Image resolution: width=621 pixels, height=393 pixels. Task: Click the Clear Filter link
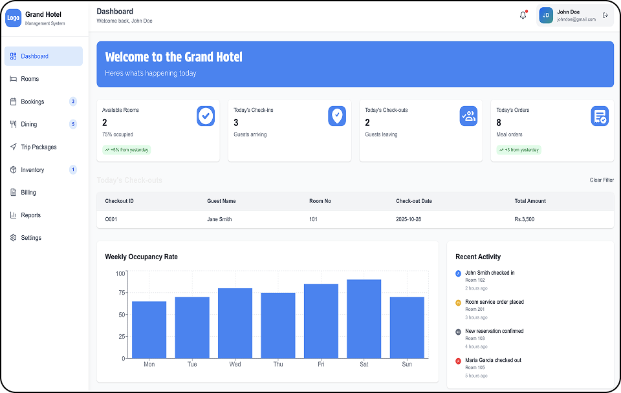(602, 180)
